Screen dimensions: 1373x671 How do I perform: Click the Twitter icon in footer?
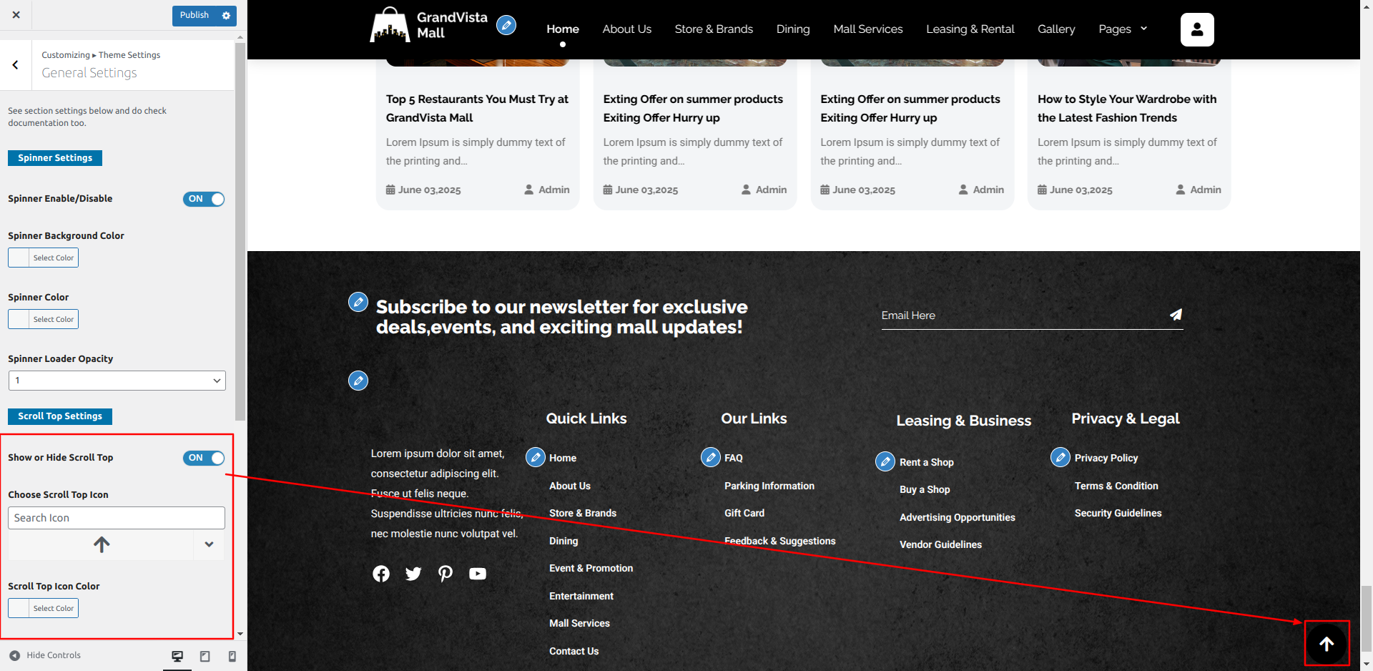click(x=413, y=574)
